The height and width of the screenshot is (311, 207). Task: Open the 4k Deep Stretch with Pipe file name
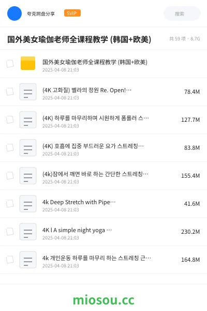click(79, 202)
